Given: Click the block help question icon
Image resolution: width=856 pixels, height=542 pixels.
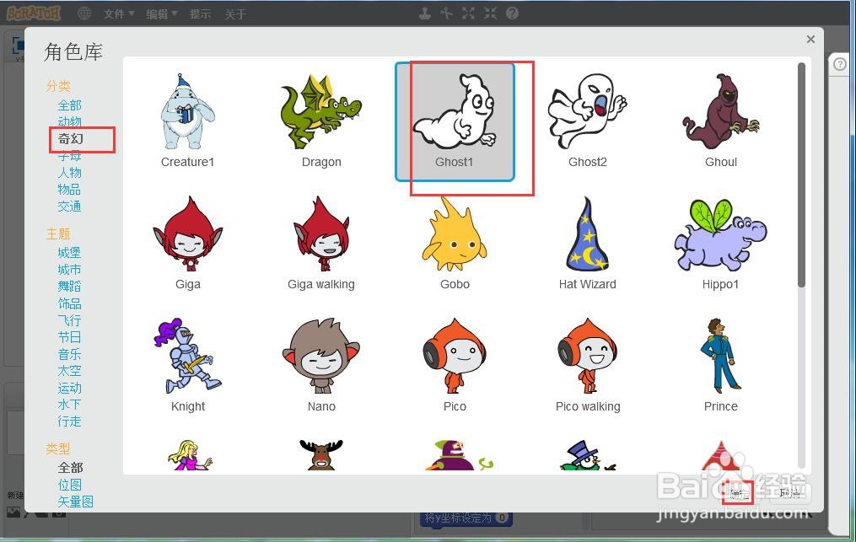Looking at the screenshot, I should point(512,13).
